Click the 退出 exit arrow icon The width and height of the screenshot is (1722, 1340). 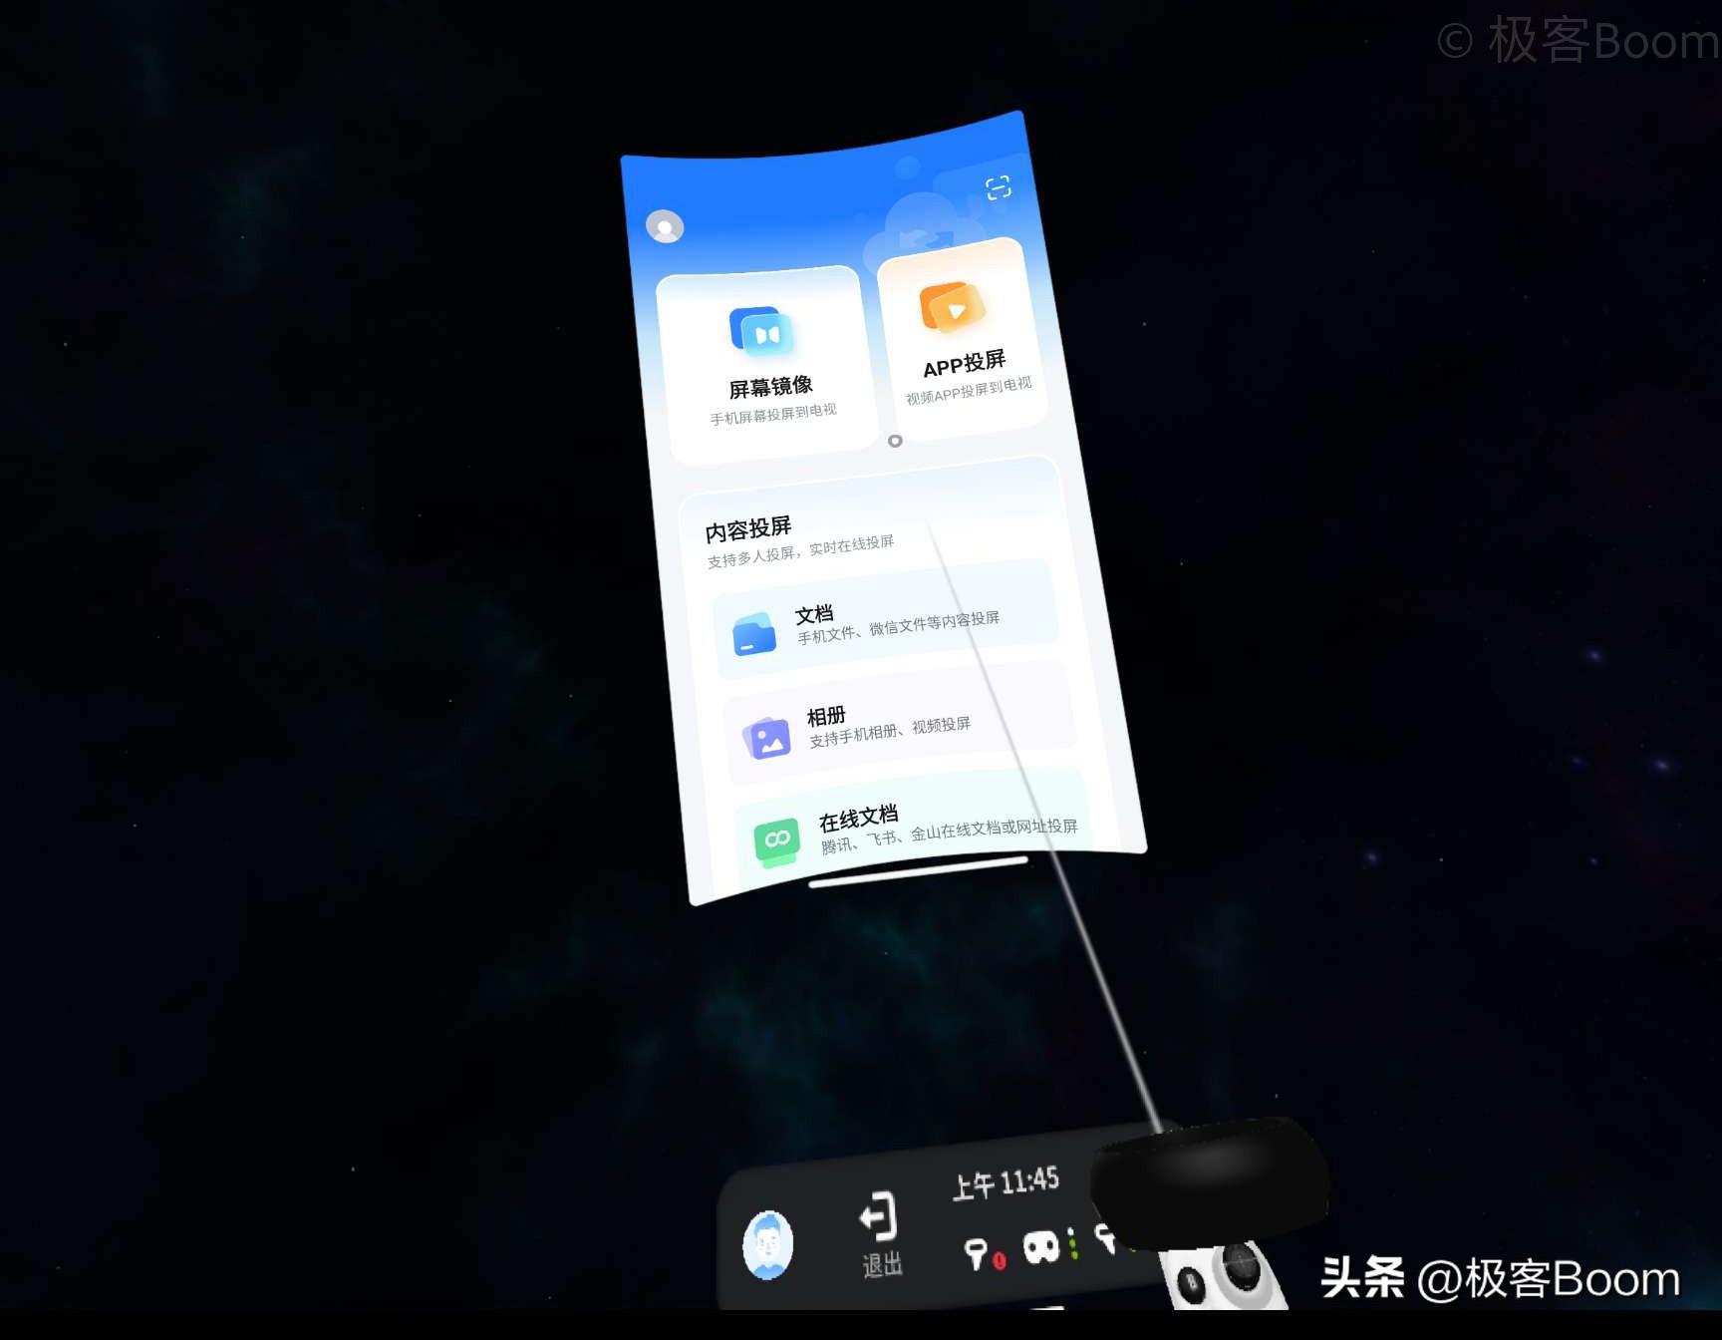[x=879, y=1216]
